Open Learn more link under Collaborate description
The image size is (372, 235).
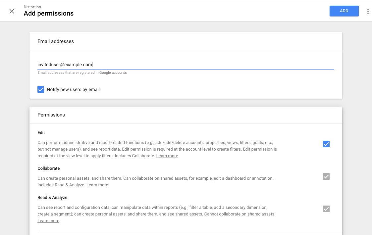pos(97,185)
